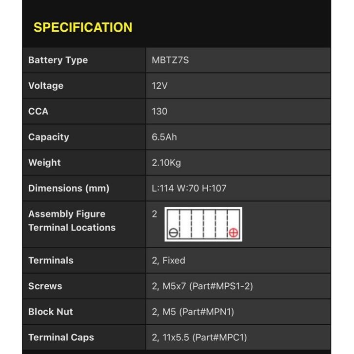Viewport: 354px width, 354px height.
Task: Select the 6.5Ah capacity value
Action: click(164, 137)
